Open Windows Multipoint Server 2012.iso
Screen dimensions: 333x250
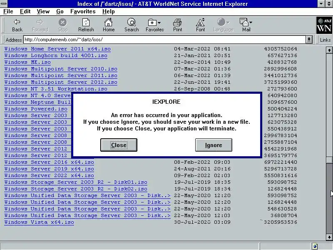click(x=61, y=82)
